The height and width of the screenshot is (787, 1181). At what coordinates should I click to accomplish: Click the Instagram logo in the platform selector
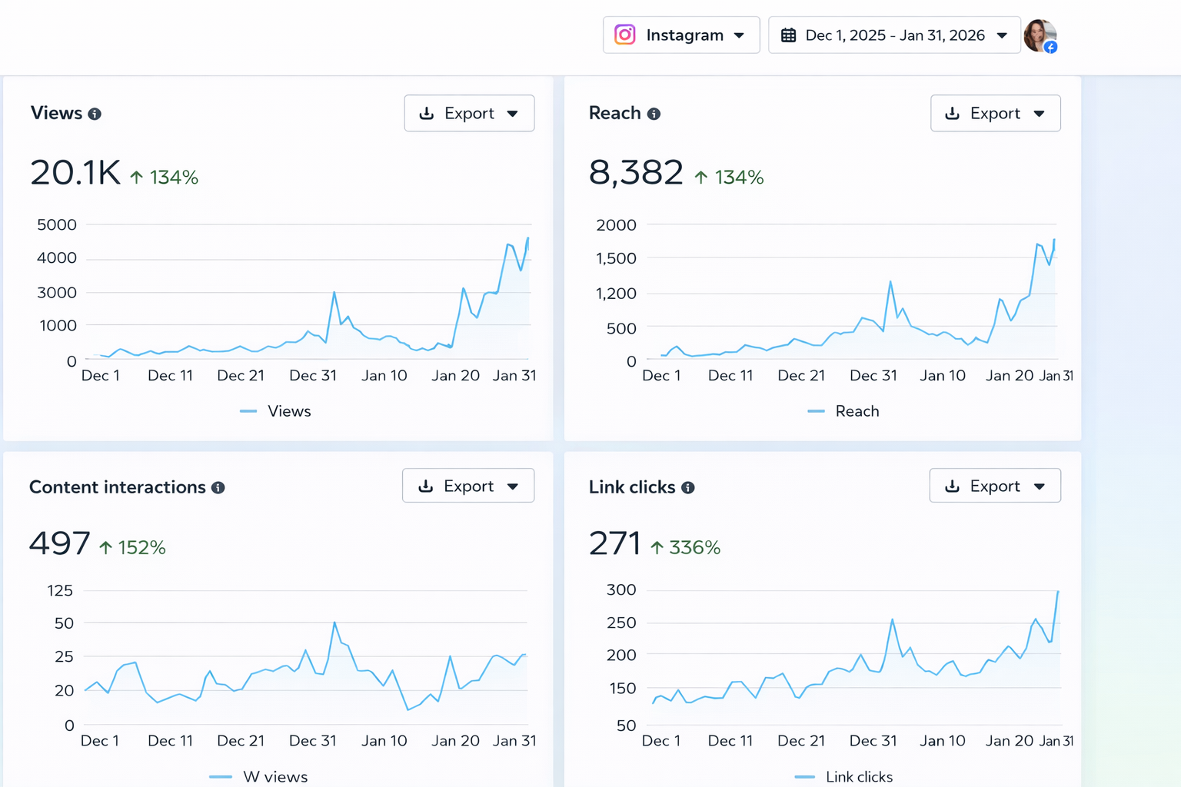tap(624, 35)
